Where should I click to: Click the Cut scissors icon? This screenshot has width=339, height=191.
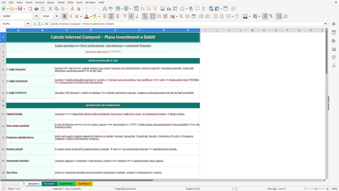pyautogui.click(x=50, y=9)
